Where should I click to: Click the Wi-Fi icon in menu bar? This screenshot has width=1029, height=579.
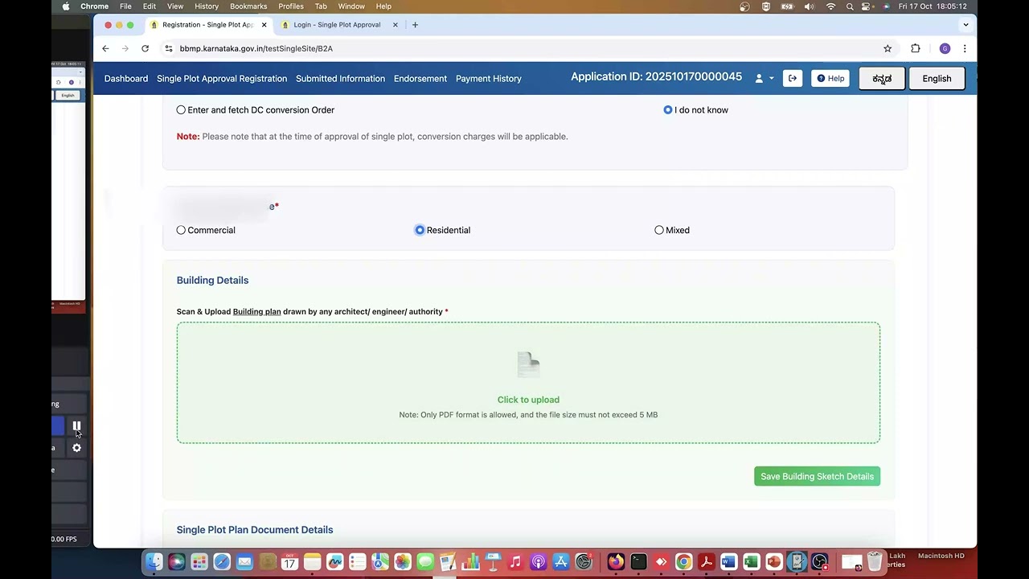pyautogui.click(x=830, y=6)
